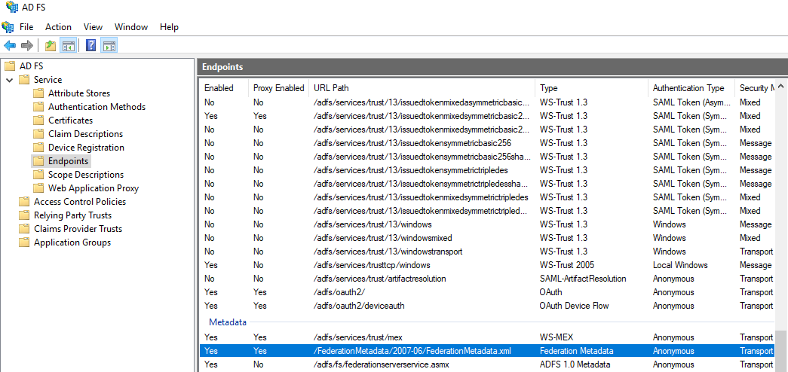Click the Up one level toolbar icon
788x372 pixels.
coord(51,46)
